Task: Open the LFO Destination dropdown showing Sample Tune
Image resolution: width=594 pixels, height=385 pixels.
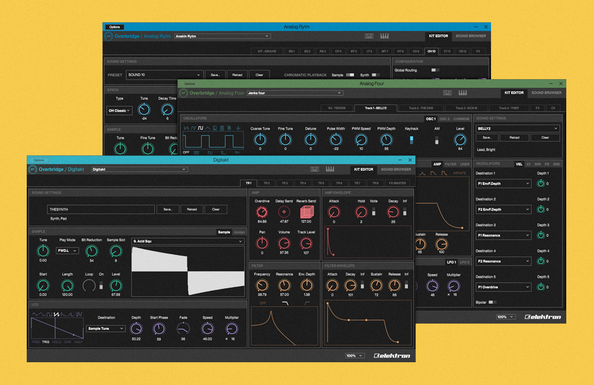Action: coord(106,329)
